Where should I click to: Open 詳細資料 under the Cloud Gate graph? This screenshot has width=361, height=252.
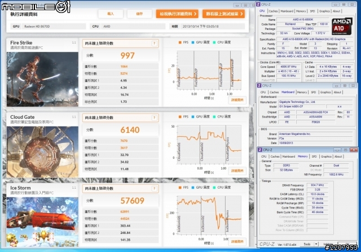237,171
